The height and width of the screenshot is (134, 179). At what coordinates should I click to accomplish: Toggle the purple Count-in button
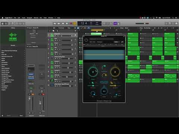(x=115, y=23)
